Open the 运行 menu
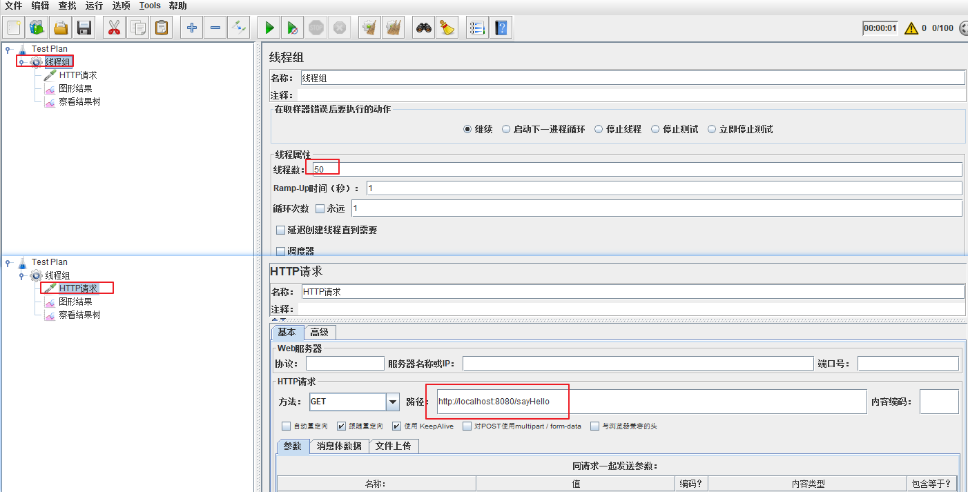Screen dimensions: 968x492 [94, 6]
